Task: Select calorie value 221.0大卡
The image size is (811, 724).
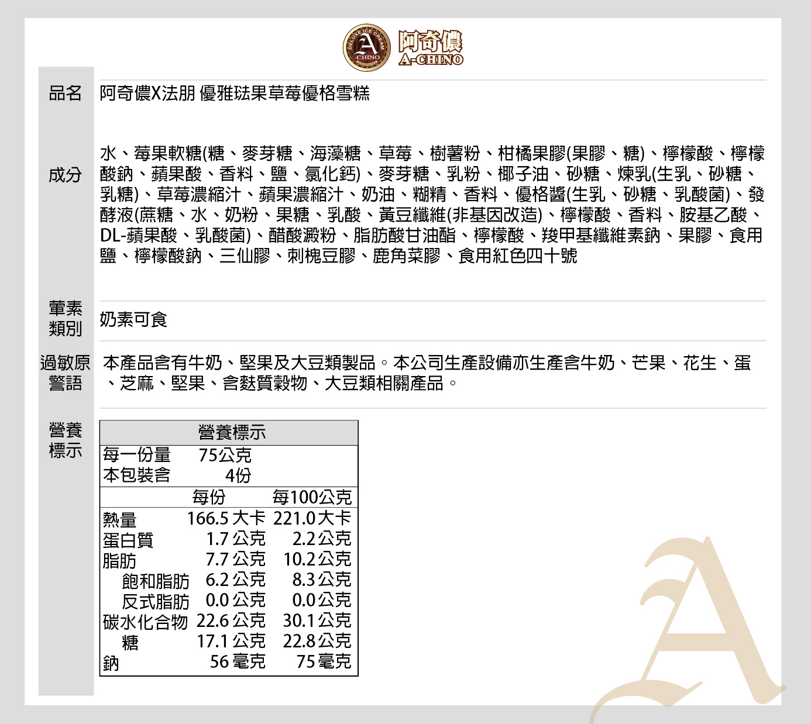Action: point(312,518)
